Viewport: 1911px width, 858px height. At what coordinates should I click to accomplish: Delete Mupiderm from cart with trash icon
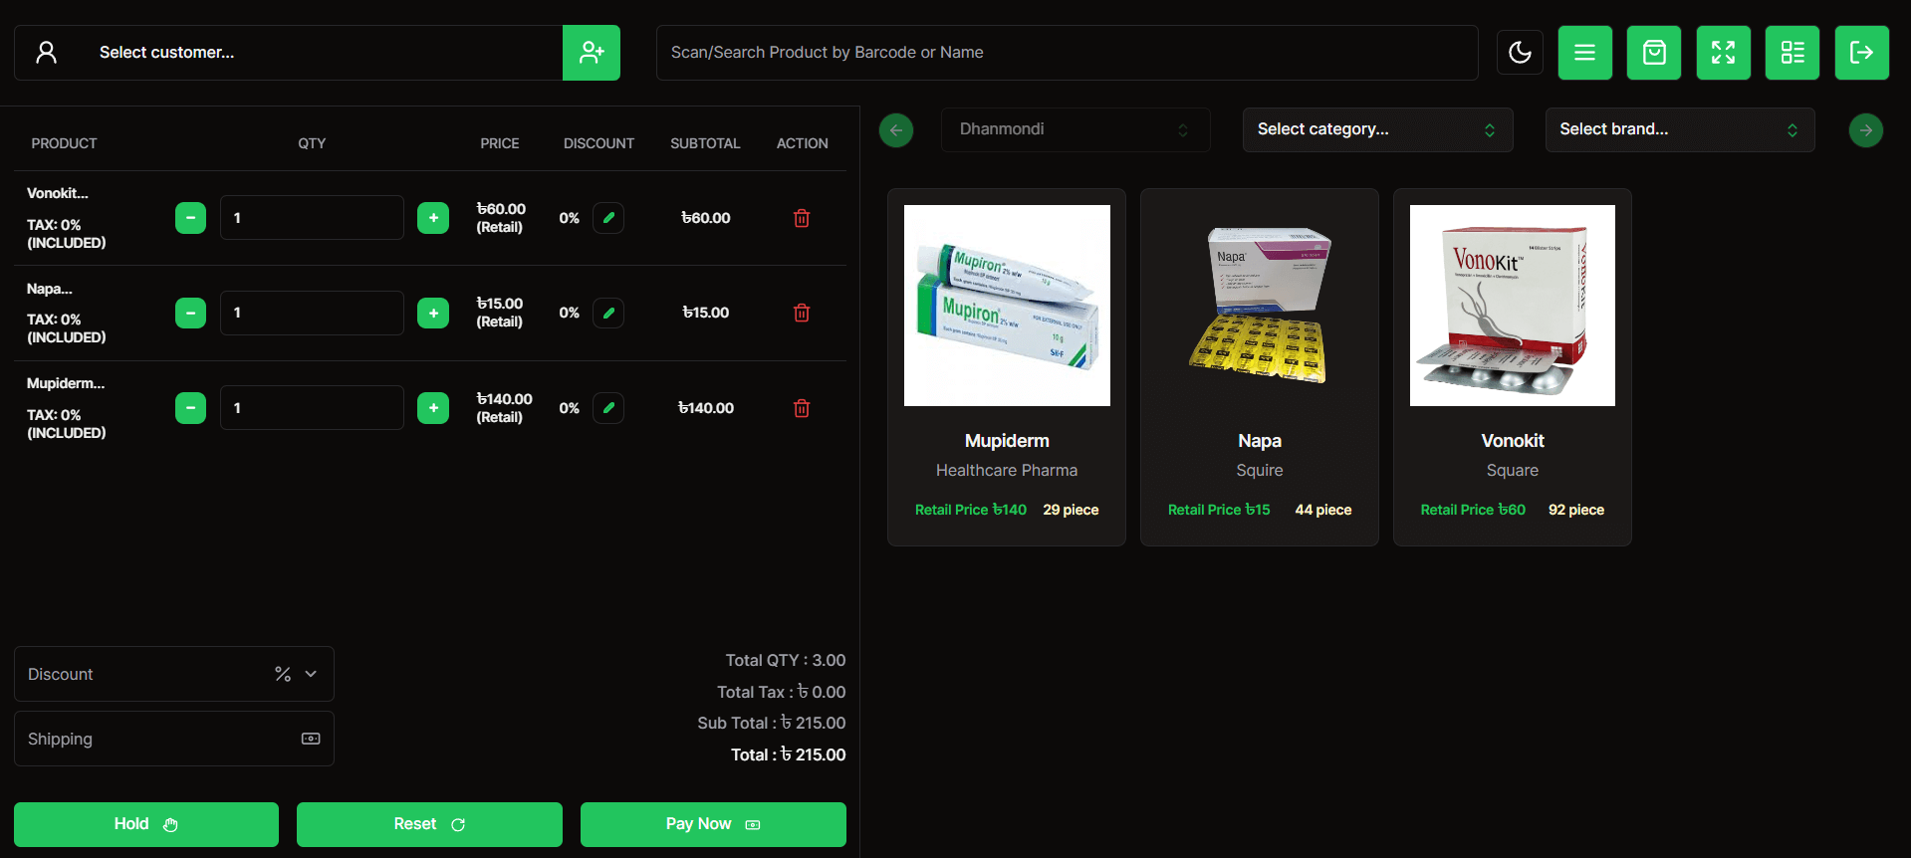click(x=802, y=408)
